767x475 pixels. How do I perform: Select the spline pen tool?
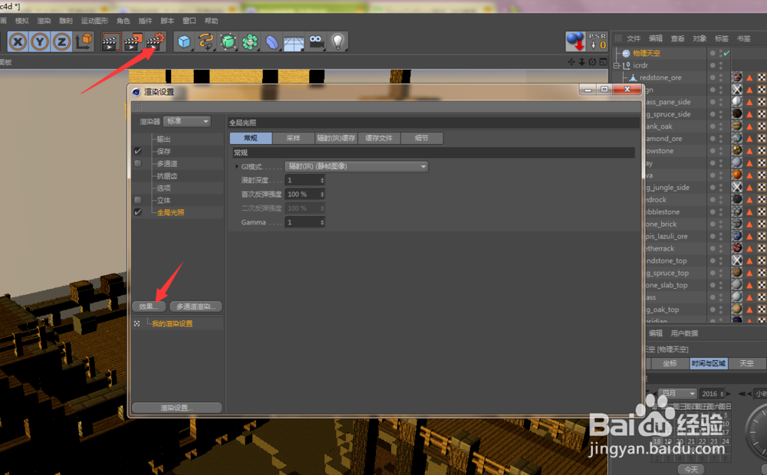click(206, 42)
